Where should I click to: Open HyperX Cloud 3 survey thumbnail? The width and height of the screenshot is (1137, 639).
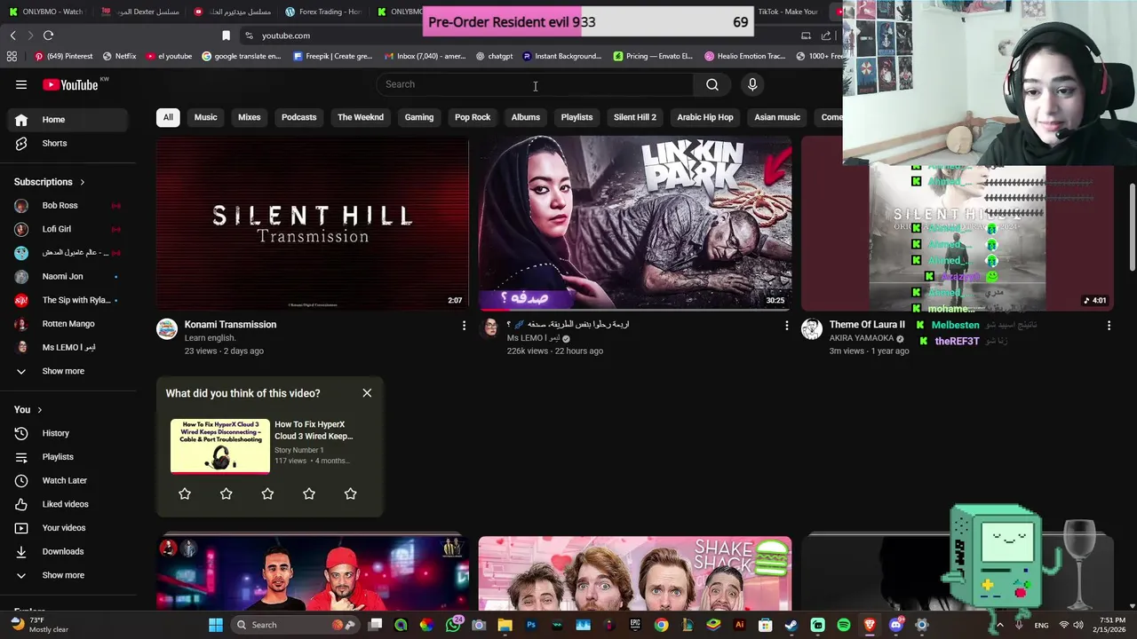tap(220, 446)
